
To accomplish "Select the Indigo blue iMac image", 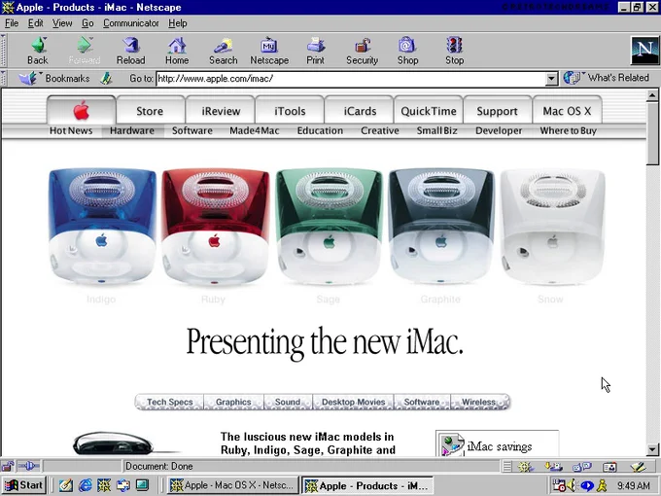I will [102, 228].
